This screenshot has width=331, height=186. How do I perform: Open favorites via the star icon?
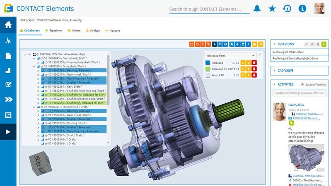(x=272, y=9)
